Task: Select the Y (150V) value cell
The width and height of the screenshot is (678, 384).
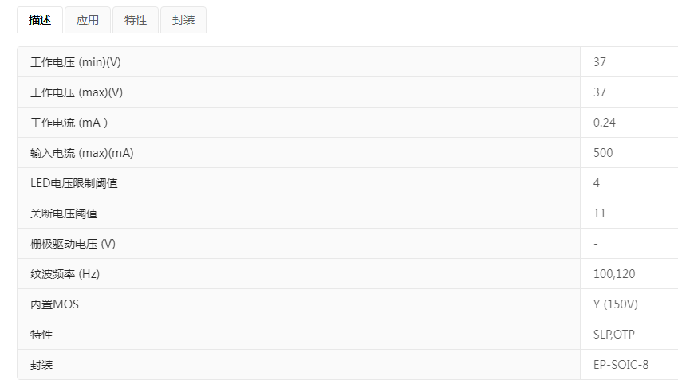Action: 616,304
